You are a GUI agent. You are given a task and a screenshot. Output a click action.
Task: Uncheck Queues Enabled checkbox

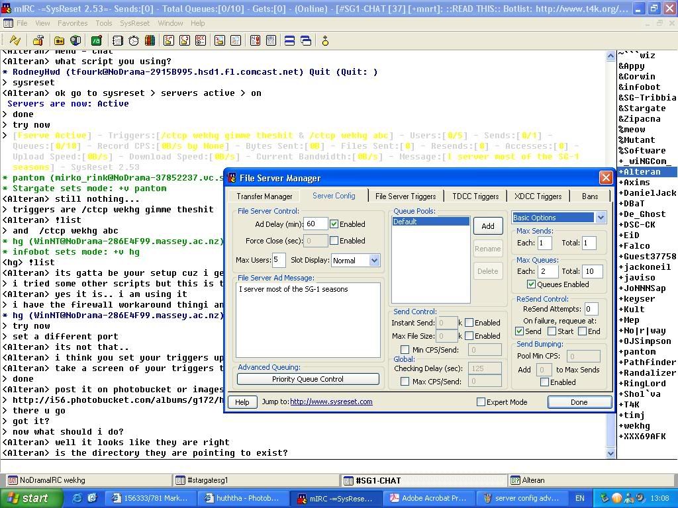(x=531, y=284)
